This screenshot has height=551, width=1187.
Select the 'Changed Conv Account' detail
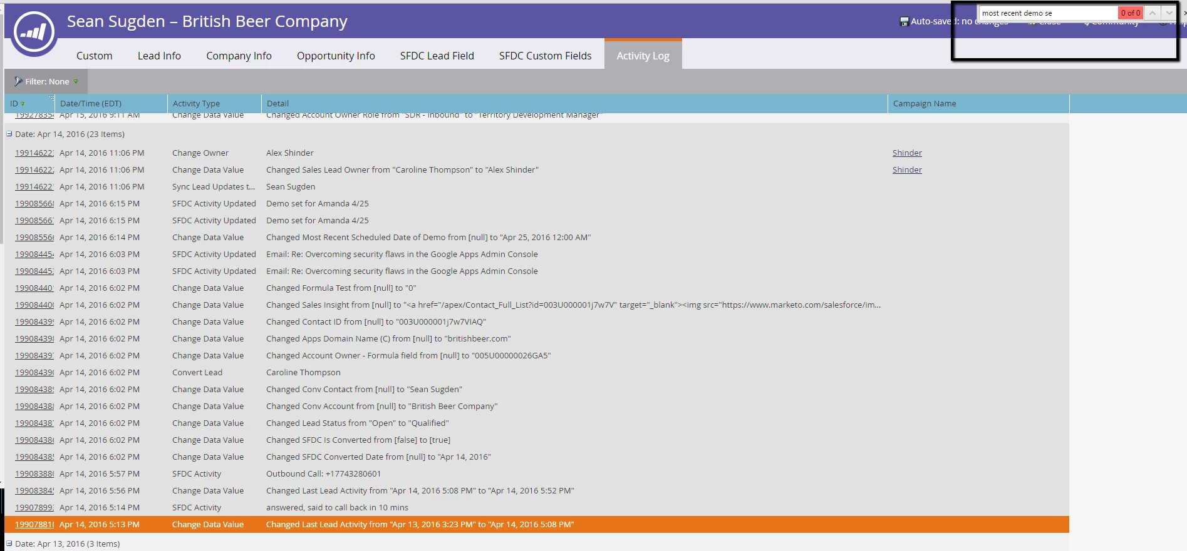point(382,406)
